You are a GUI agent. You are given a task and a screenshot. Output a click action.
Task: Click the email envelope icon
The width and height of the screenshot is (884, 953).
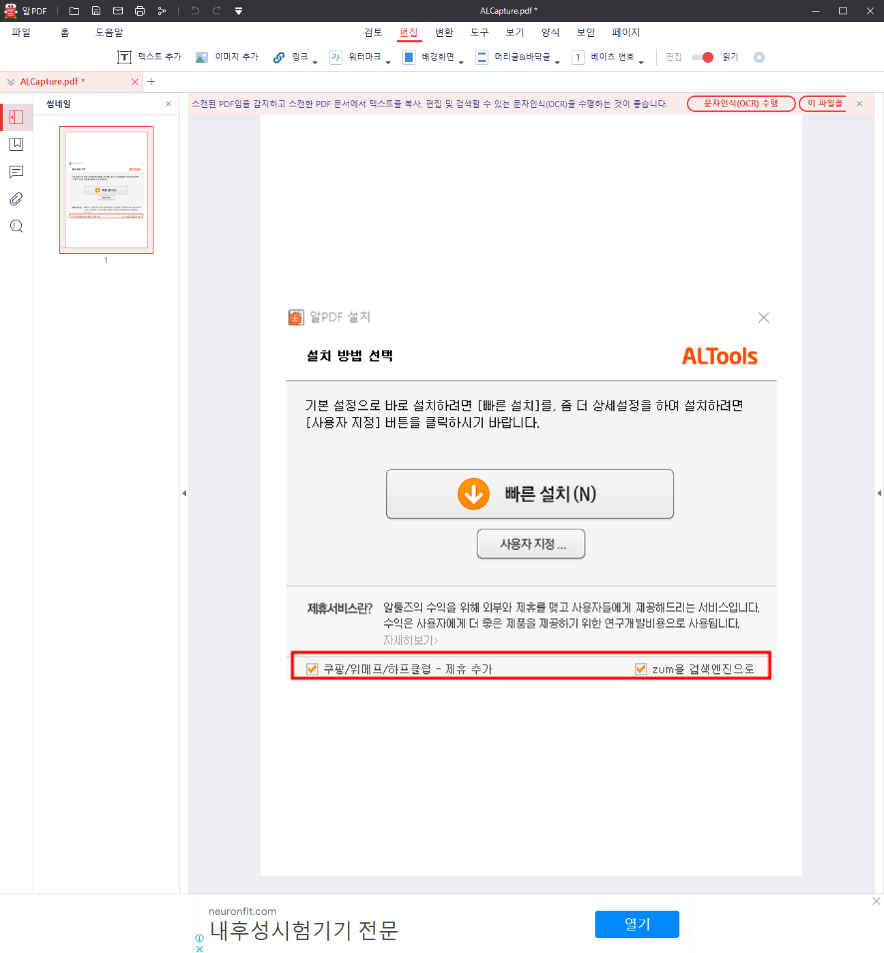[x=118, y=11]
